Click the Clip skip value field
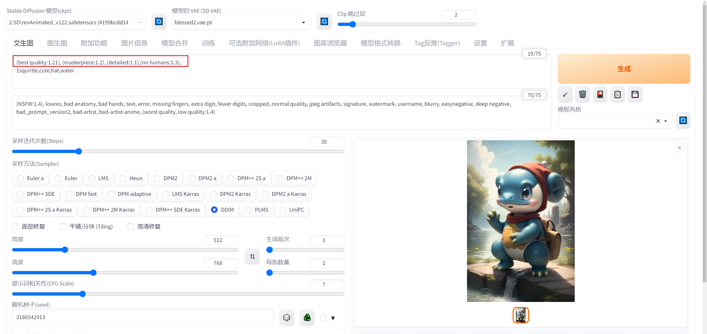The width and height of the screenshot is (707, 334). pyautogui.click(x=459, y=15)
